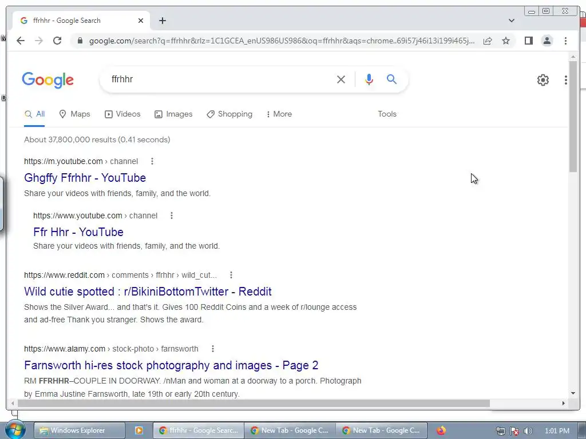Open the Chrome side panel
The height and width of the screenshot is (439, 586).
click(x=528, y=41)
